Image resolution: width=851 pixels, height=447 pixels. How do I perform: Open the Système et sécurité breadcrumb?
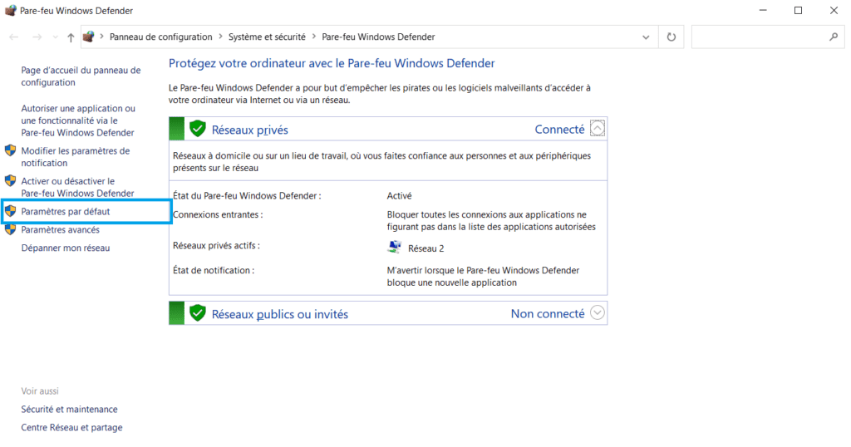click(x=267, y=37)
